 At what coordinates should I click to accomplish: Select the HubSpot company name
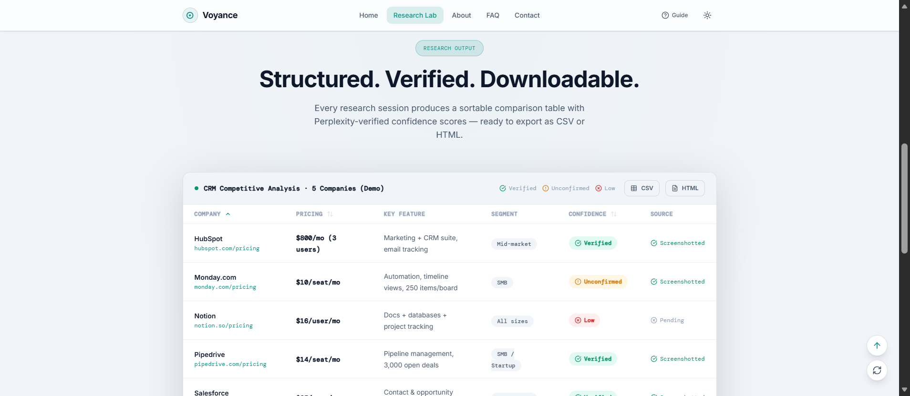pyautogui.click(x=208, y=239)
